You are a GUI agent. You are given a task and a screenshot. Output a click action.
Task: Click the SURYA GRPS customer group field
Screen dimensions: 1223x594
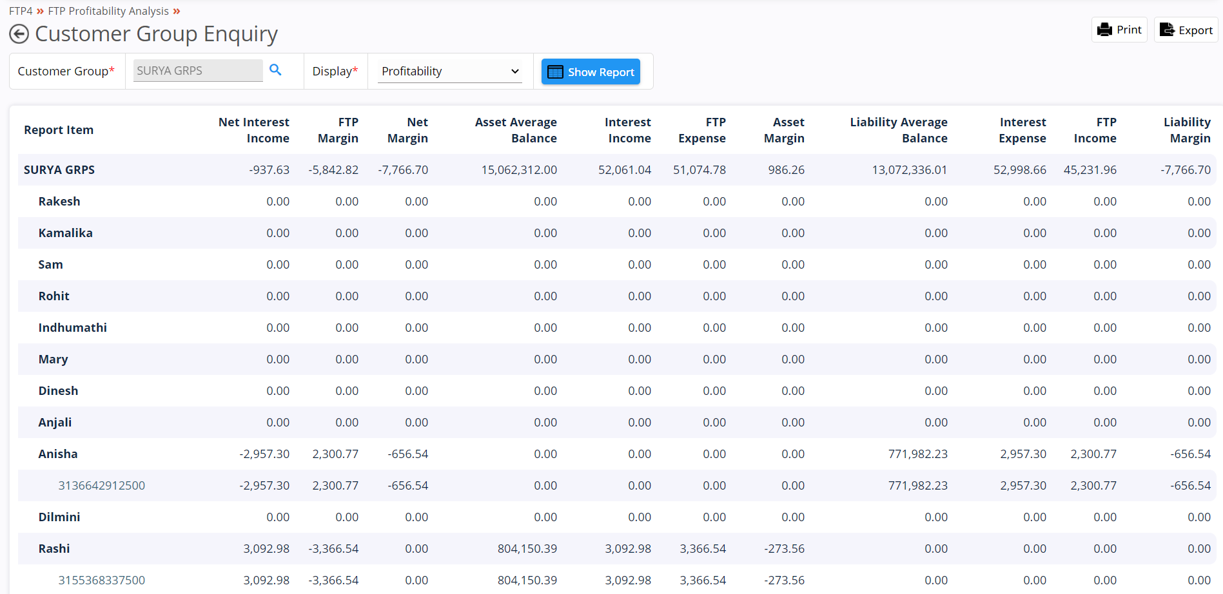[198, 71]
